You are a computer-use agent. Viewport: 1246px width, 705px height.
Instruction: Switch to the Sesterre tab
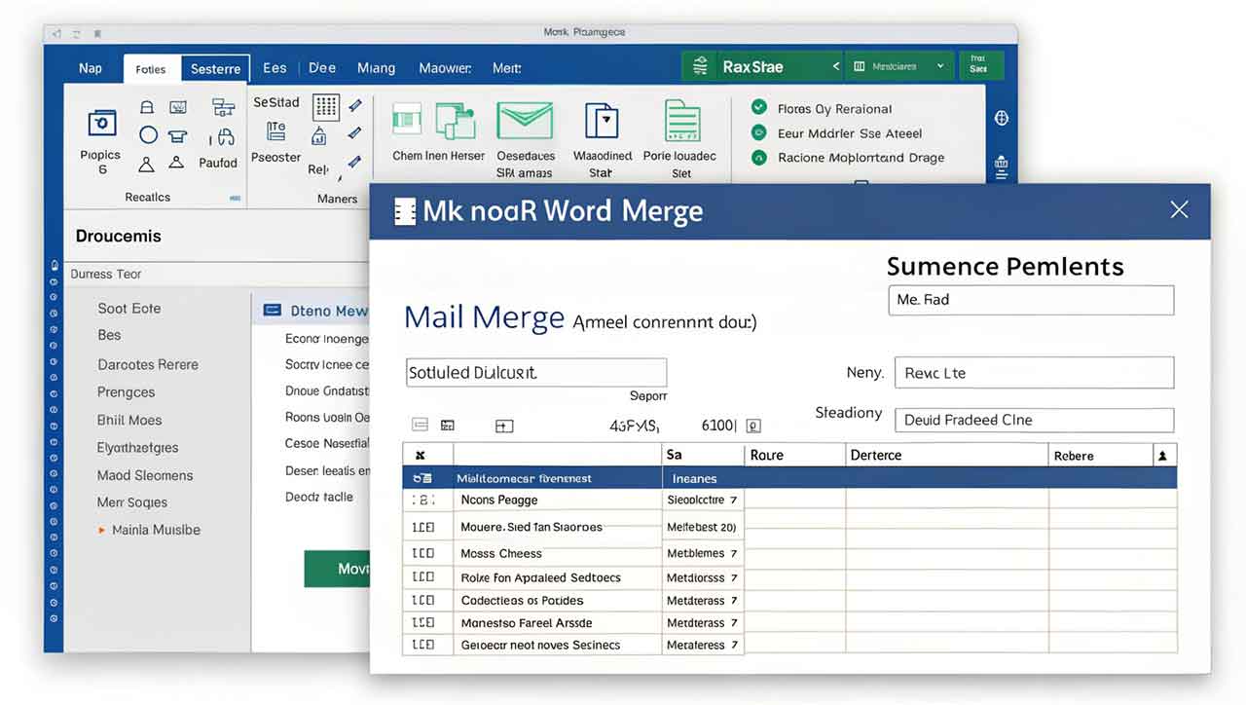click(216, 69)
